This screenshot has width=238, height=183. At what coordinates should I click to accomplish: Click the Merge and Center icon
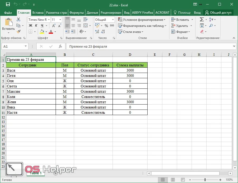86,26
